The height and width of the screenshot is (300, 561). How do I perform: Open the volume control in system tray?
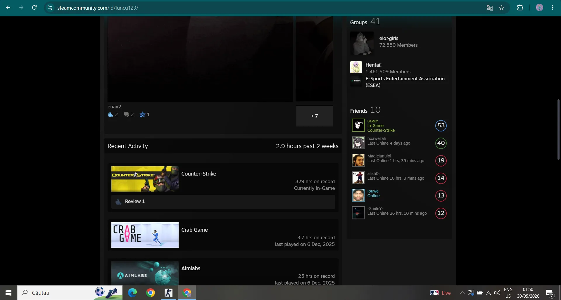pos(497,293)
